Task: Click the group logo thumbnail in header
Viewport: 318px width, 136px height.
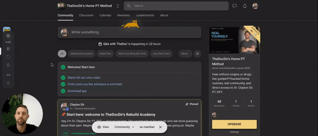Action: click(61, 6)
